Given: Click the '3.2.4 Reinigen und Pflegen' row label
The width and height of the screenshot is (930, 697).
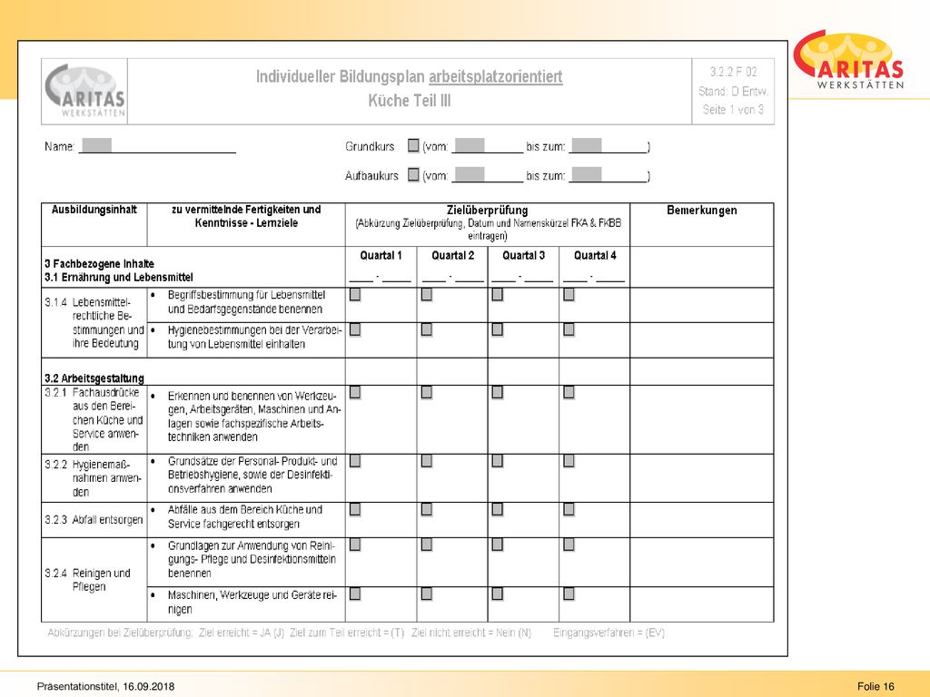Looking at the screenshot, I should coord(87,580).
